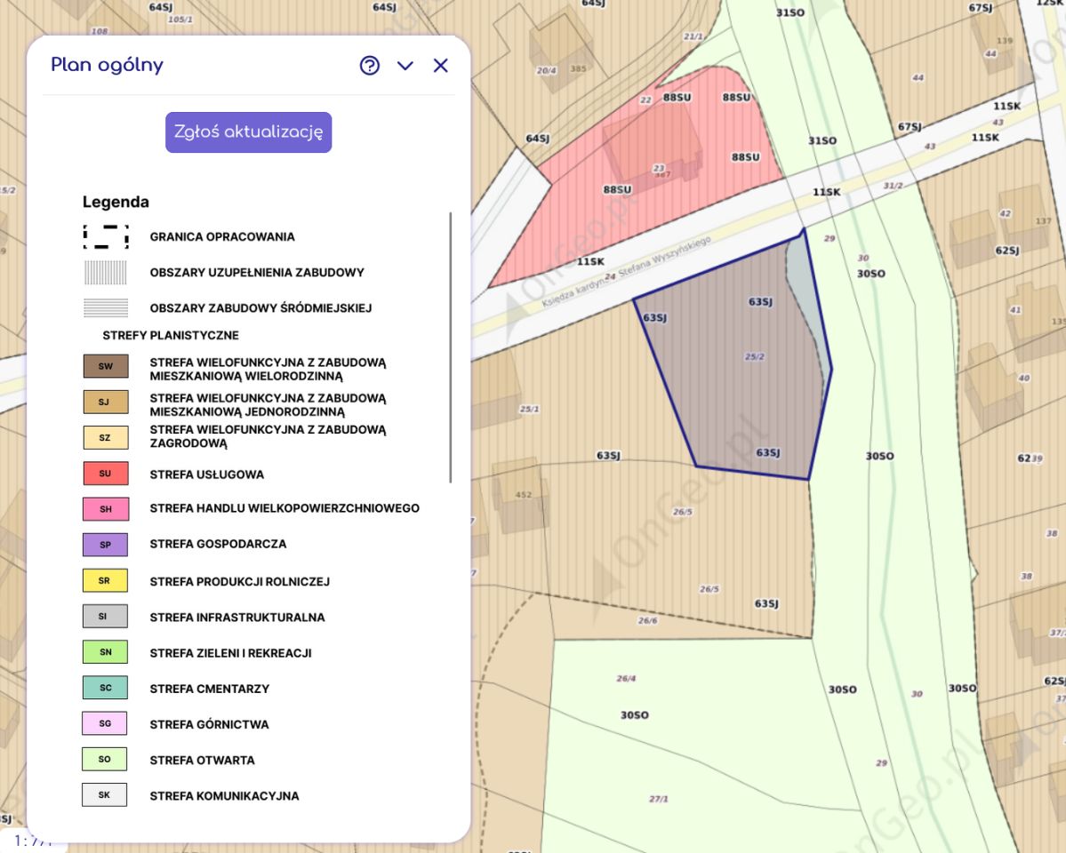The width and height of the screenshot is (1066, 853).
Task: Click the brown SW legend swatch
Action: (x=106, y=366)
